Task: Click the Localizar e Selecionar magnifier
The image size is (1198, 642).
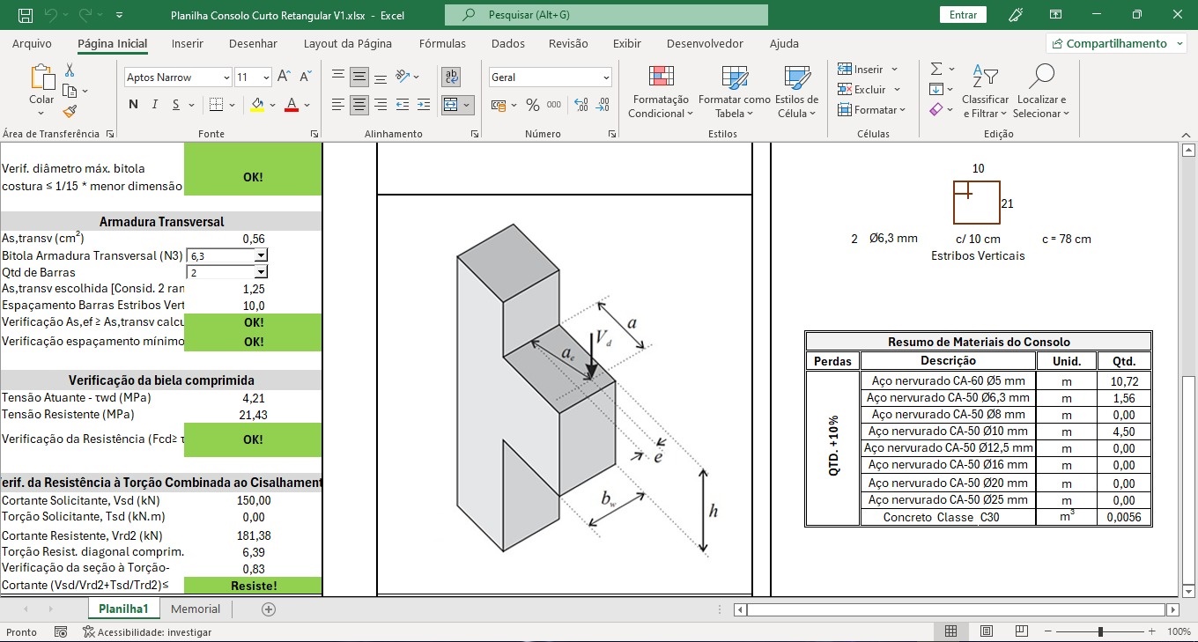Action: tap(1040, 92)
